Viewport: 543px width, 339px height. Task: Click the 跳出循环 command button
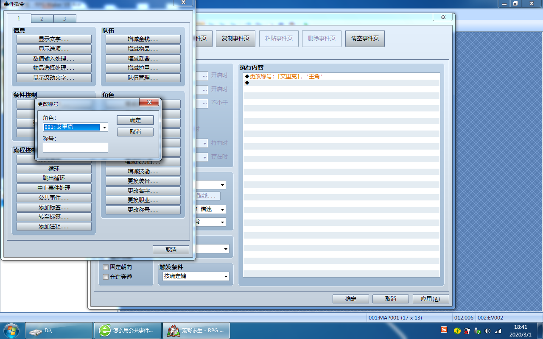(54, 178)
